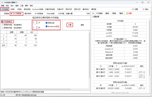This screenshot has width=152, height=97.
Task: Switch to the CochranQ检验 tab
Action: point(38,9)
